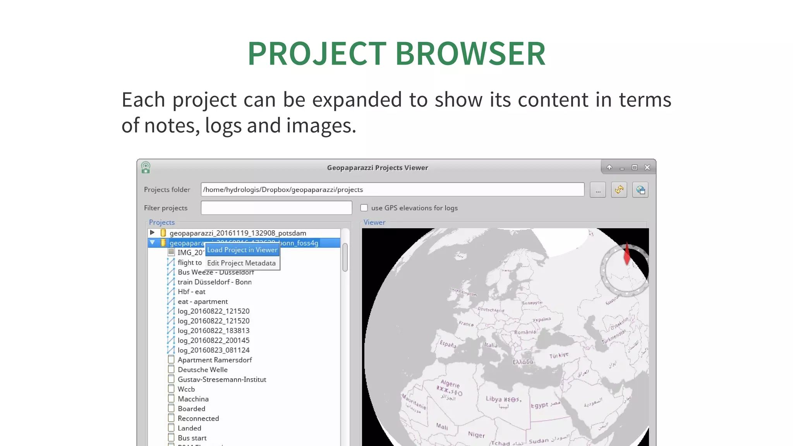This screenshot has height=446, width=793.
Task: Select log_20160822_200145 entry
Action: pos(213,340)
